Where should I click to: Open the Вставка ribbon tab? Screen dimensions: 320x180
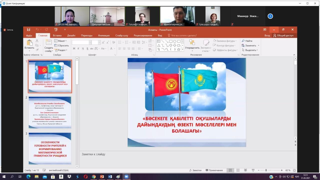(x=57, y=35)
